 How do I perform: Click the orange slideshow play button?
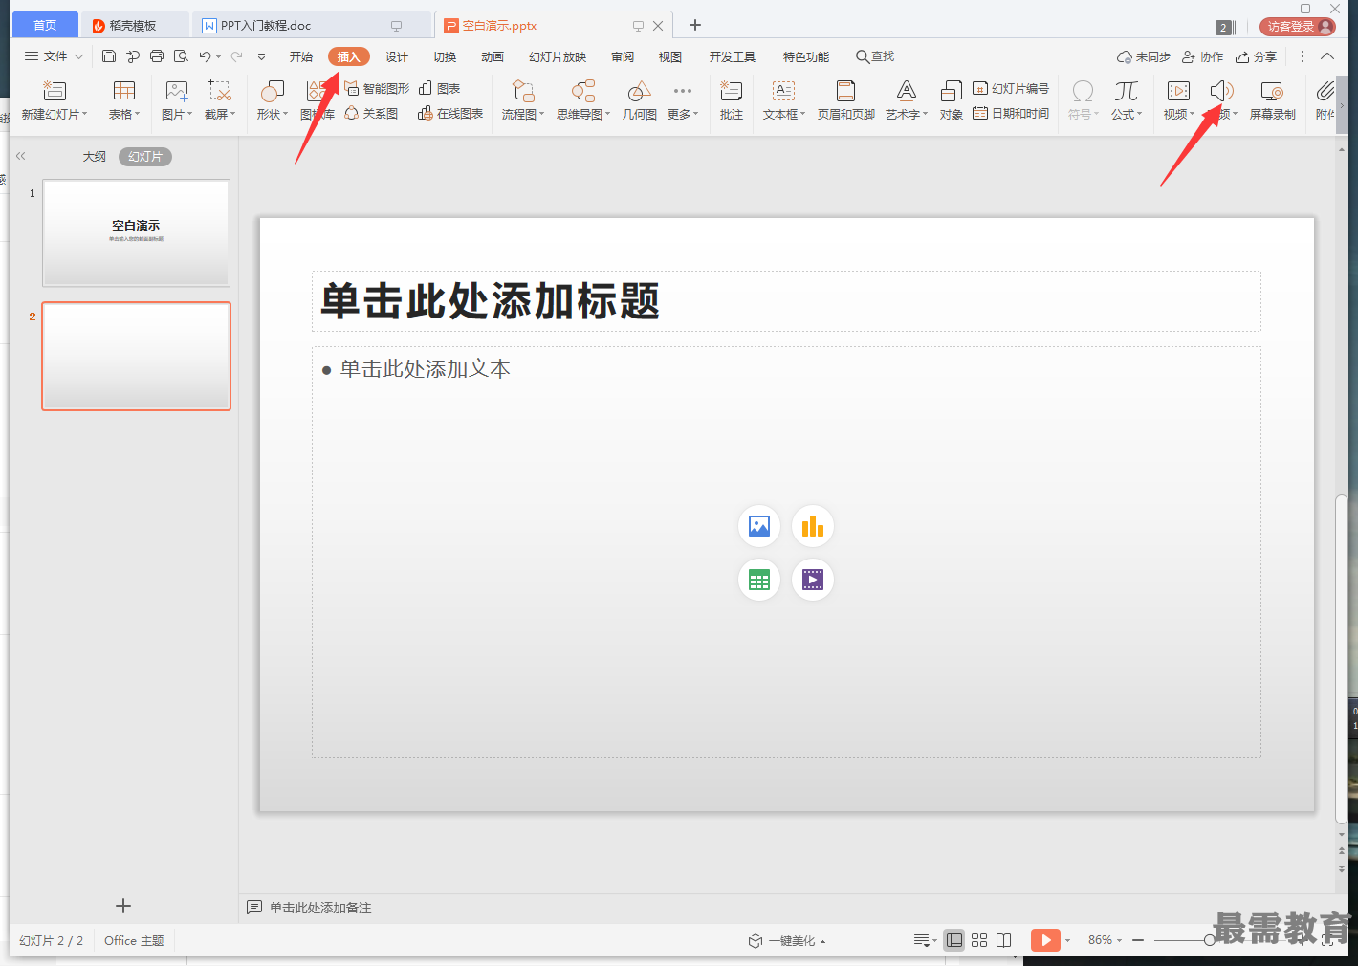click(1045, 940)
